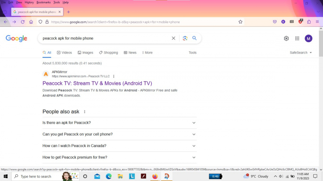Open a new browser tab
Viewport: 323px width, 181px height.
click(68, 12)
